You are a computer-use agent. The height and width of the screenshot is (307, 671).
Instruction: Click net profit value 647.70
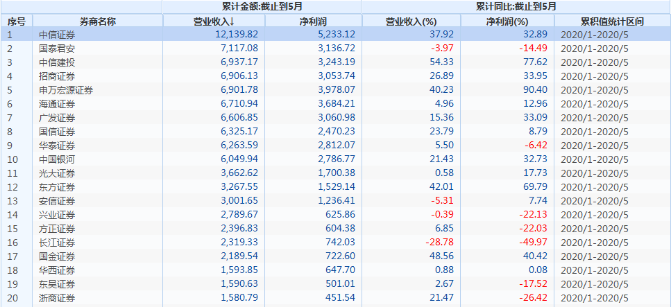coord(341,271)
